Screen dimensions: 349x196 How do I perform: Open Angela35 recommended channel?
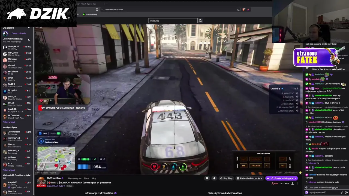coord(17,185)
